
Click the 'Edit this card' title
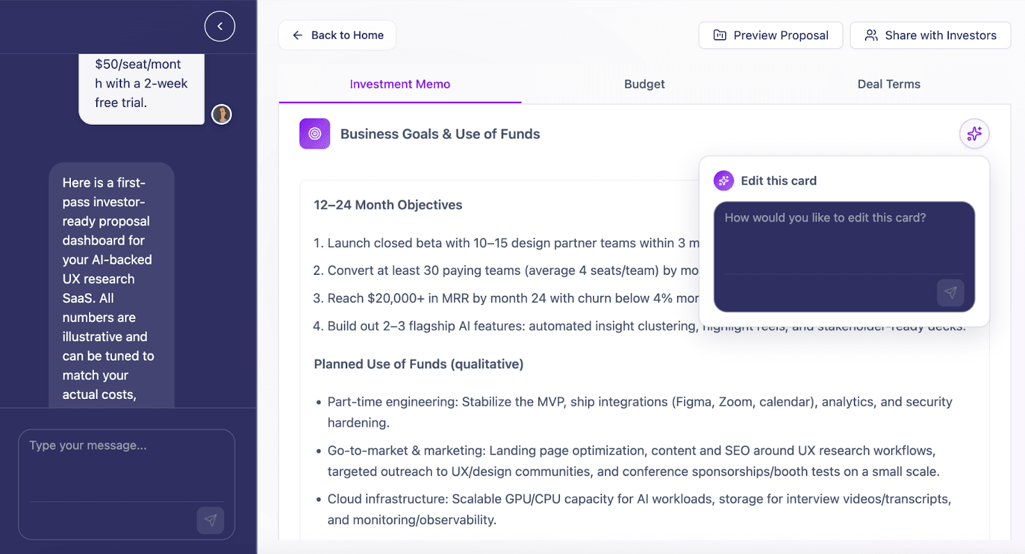point(778,181)
